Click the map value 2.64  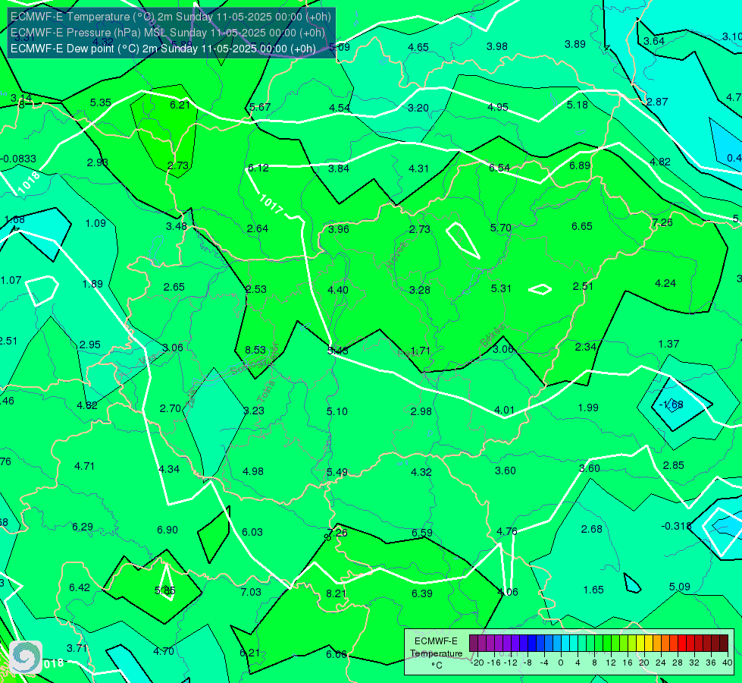coord(258,228)
